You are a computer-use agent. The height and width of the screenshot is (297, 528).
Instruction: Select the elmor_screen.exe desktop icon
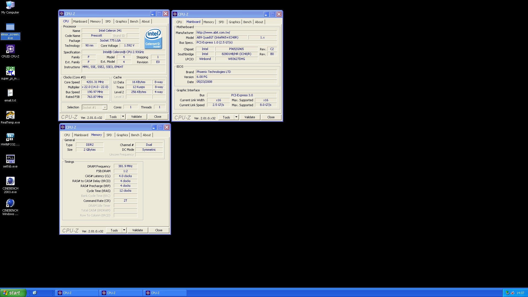click(x=10, y=31)
